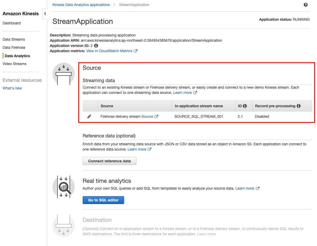Image resolution: width=317 pixels, height=246 pixels.
Task: Open Data Streams in the sidebar
Action: (x=14, y=39)
